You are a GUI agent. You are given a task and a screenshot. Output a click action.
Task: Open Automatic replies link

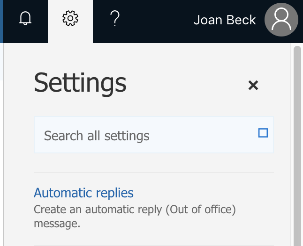pyautogui.click(x=83, y=193)
